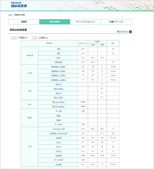Open the 腹囲(実測) item link
154x169 pixels.
[59, 62]
